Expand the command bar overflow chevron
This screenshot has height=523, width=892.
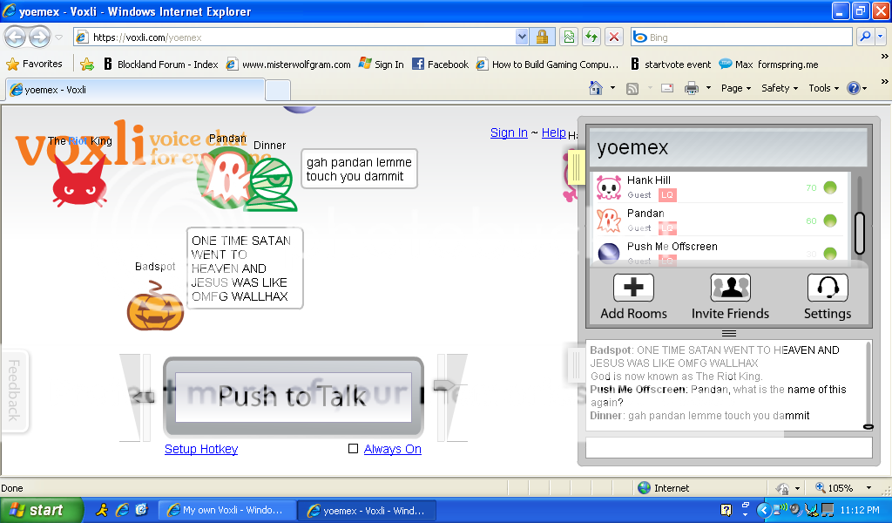tap(885, 81)
